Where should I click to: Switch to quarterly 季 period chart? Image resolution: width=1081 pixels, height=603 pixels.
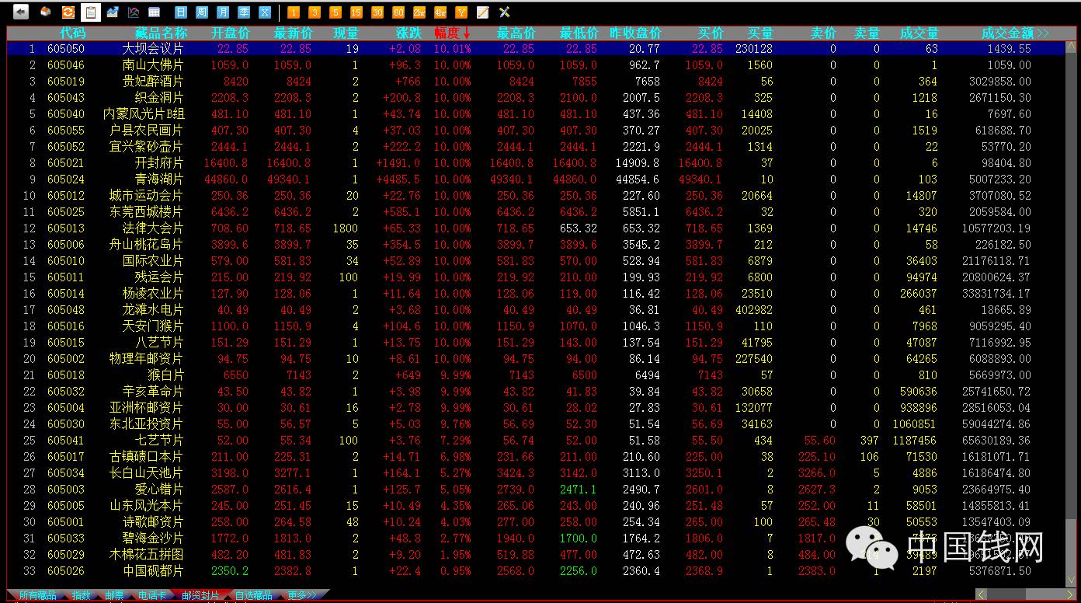click(x=244, y=12)
